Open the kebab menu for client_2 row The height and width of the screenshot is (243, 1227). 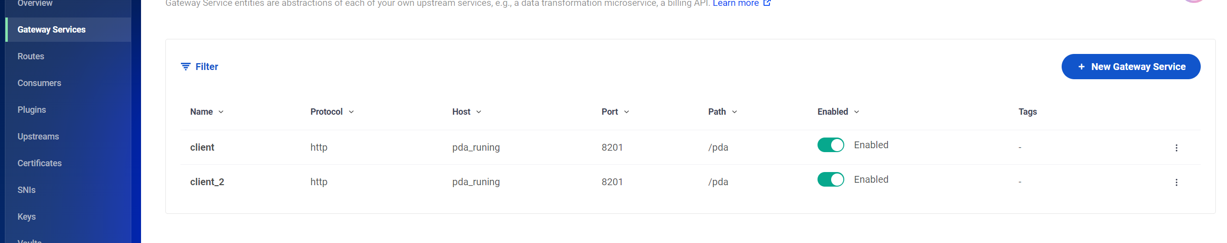(1176, 182)
